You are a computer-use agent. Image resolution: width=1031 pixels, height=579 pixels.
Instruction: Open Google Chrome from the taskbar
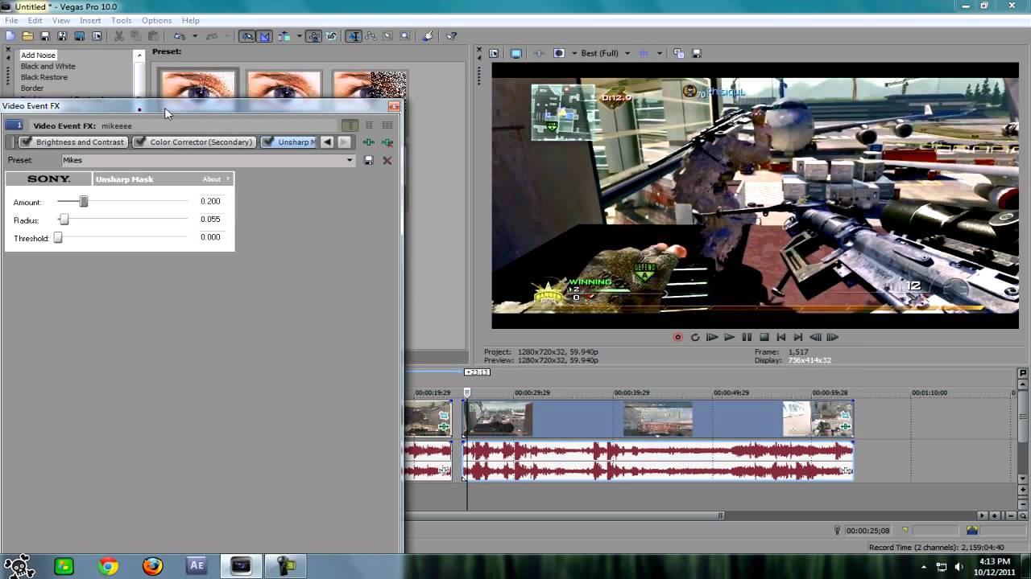coord(108,566)
